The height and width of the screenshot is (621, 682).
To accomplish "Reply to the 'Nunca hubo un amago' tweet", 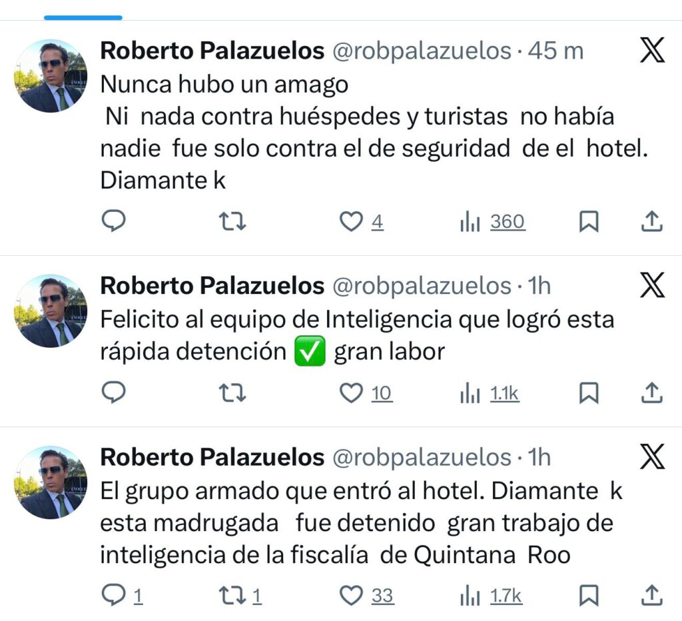I will point(114,221).
